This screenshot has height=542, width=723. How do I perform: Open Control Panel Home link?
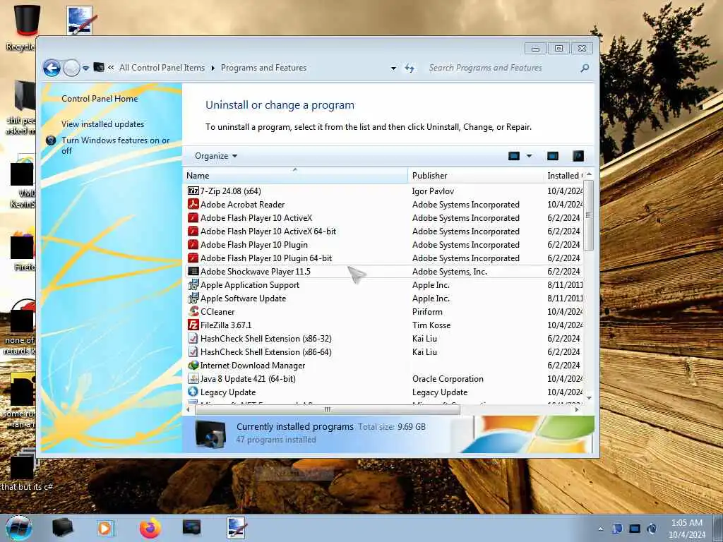(x=100, y=99)
